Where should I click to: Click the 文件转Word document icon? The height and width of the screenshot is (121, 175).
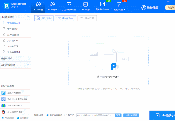pos(4,23)
